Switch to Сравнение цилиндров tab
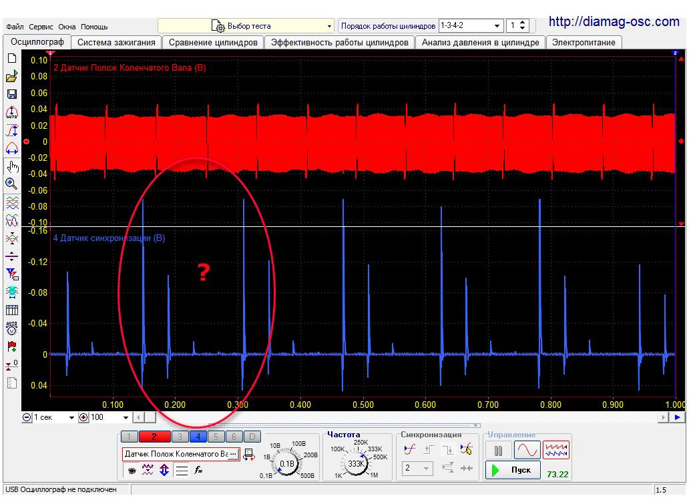The image size is (689, 498). (213, 43)
